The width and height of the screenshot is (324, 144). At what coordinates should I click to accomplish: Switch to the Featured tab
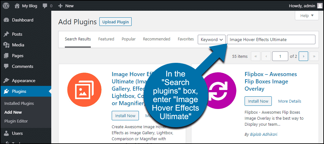106,39
